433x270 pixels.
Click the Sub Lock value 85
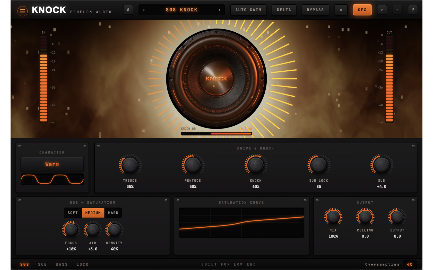click(319, 187)
